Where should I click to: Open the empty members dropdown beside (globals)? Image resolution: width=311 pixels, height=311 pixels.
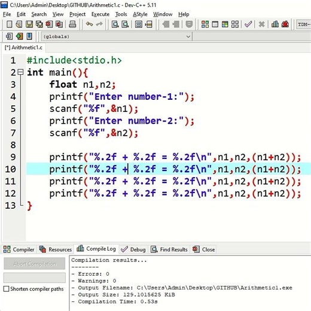pyautogui.click(x=252, y=36)
